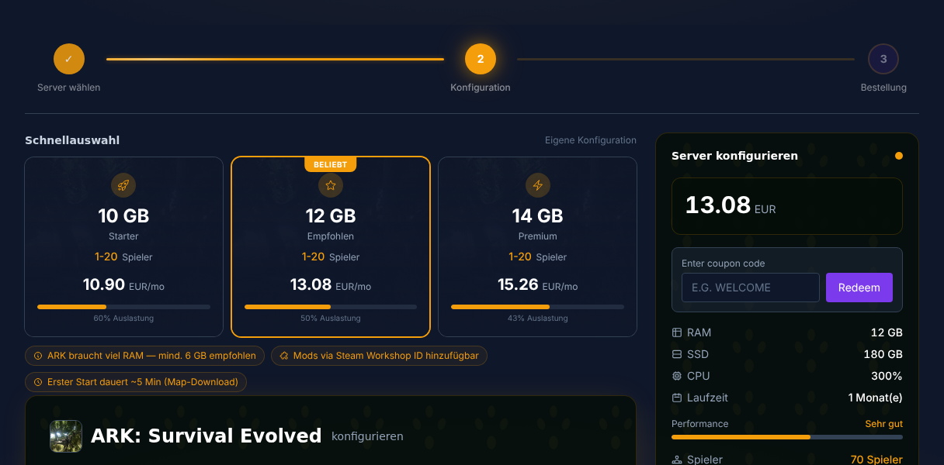Image resolution: width=944 pixels, height=465 pixels.
Task: Click the RAM icon in server summary
Action: click(677, 332)
